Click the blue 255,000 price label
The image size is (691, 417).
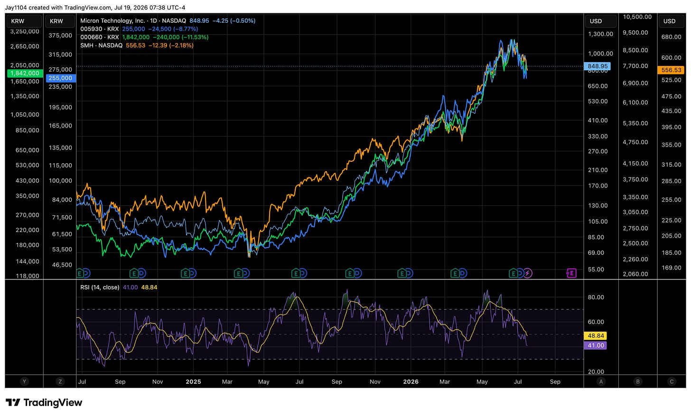pos(60,78)
